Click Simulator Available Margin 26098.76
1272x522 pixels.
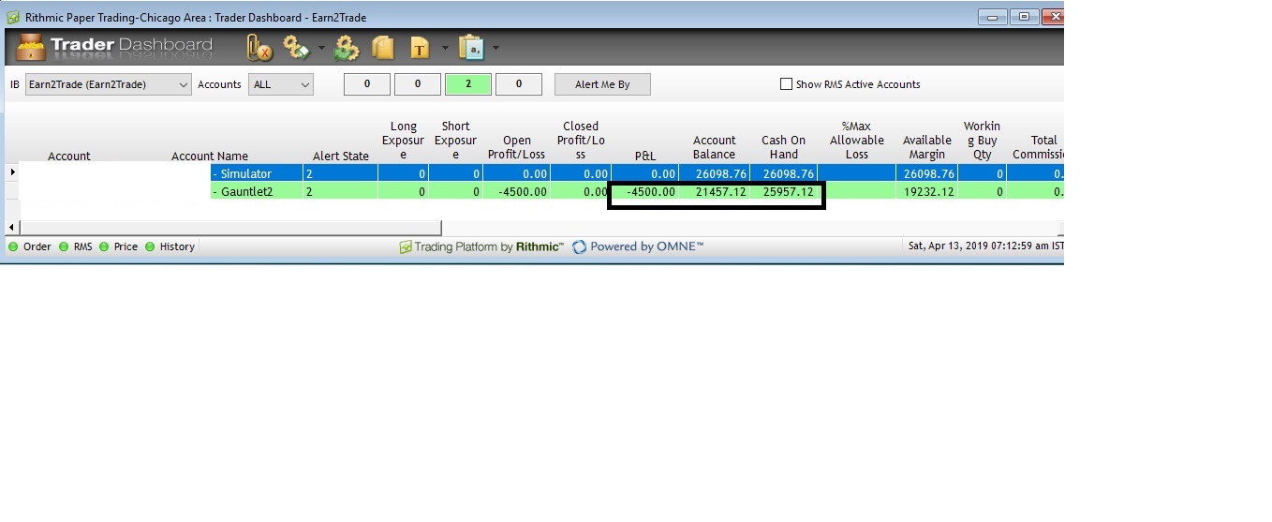point(926,173)
